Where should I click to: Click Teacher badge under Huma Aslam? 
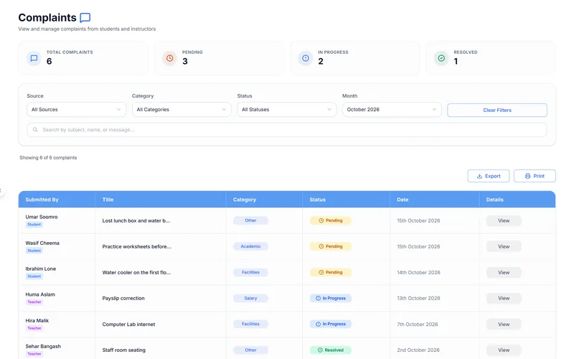click(x=34, y=302)
